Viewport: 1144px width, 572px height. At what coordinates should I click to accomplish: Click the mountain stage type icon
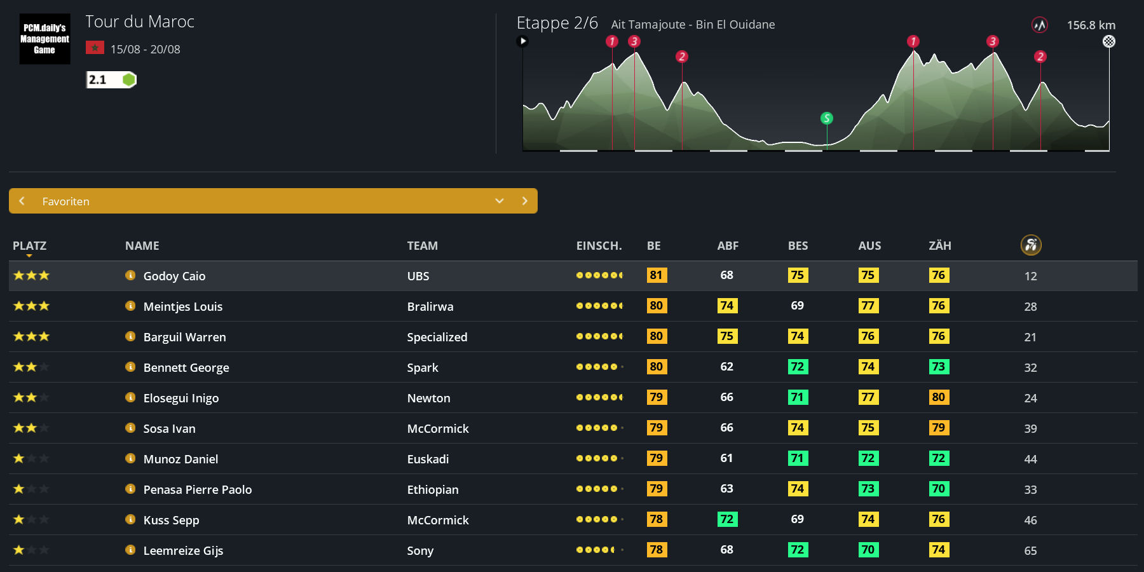(x=1039, y=25)
